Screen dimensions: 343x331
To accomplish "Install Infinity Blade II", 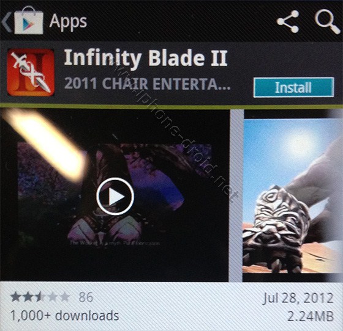I will (293, 87).
